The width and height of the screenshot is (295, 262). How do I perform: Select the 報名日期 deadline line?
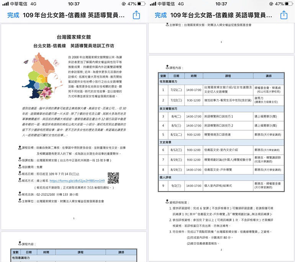[49, 174]
